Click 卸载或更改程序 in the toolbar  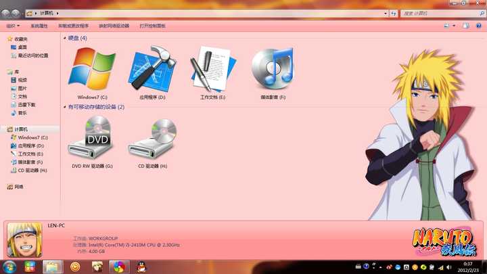point(73,26)
